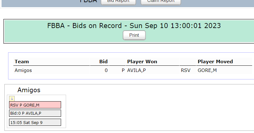Click the 15:05 Sat Sep 9 timestamp box
The width and height of the screenshot is (254, 133).
coord(35,122)
